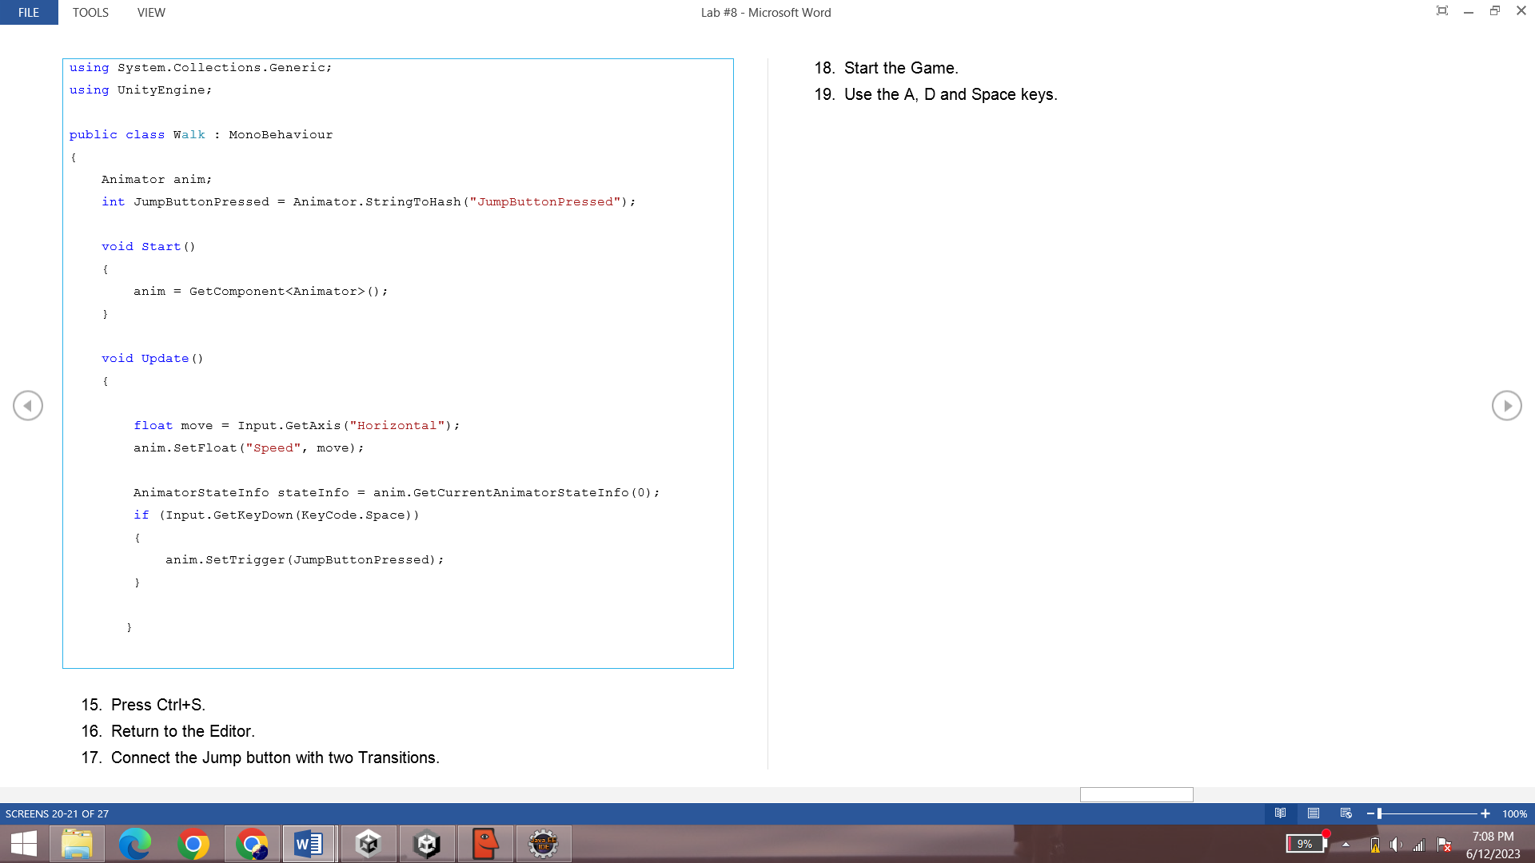1535x863 pixels.
Task: Switch to Print Layout view
Action: point(1313,813)
